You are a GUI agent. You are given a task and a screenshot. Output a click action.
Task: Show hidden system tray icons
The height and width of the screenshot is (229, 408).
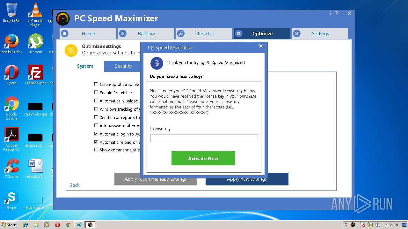click(346, 225)
